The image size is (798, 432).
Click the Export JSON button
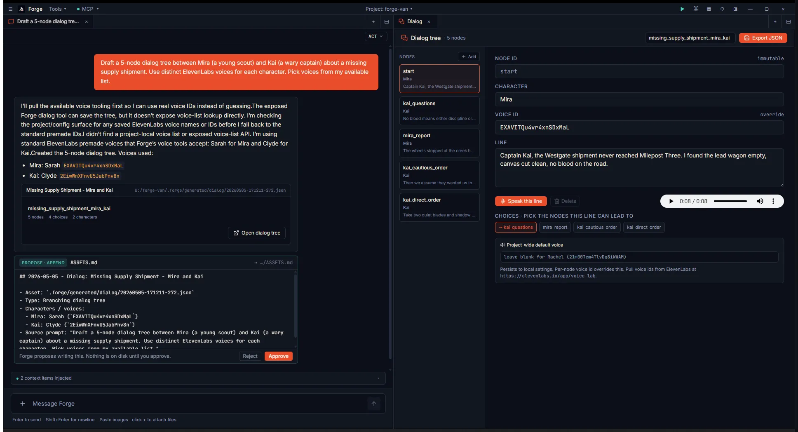pyautogui.click(x=763, y=38)
